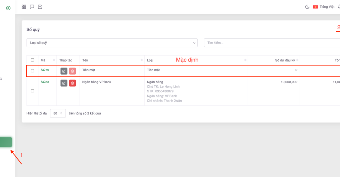Screen dimensions: 340x177
Task: Delete the SQ83 VPBank fund
Action: (72, 83)
